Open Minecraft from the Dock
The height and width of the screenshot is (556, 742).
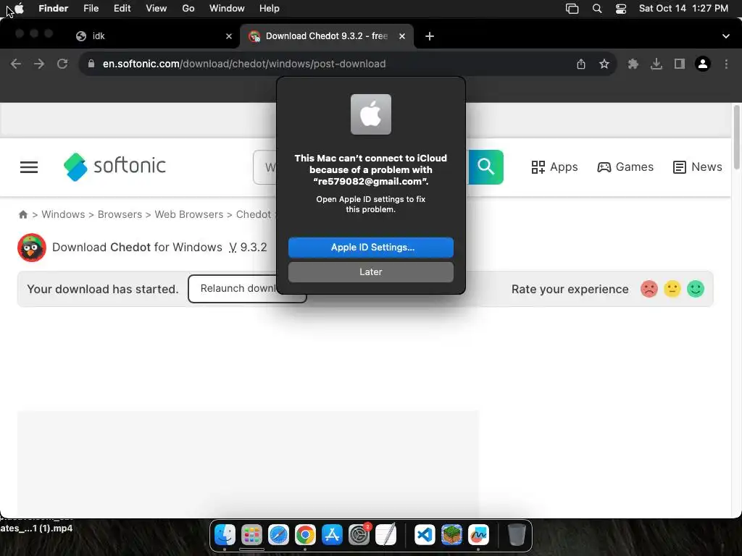coord(451,535)
